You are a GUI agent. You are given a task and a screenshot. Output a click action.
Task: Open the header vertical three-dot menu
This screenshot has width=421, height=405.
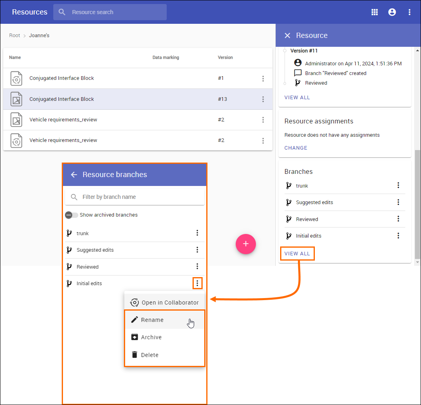coord(409,12)
